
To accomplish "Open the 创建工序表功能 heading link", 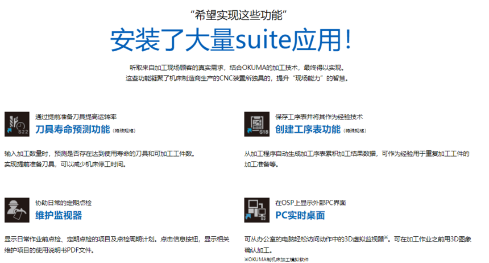I will coord(308,129).
